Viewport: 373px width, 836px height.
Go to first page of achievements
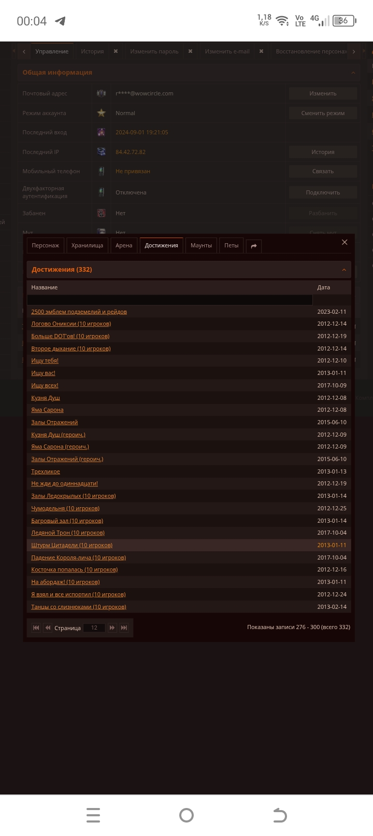36,628
